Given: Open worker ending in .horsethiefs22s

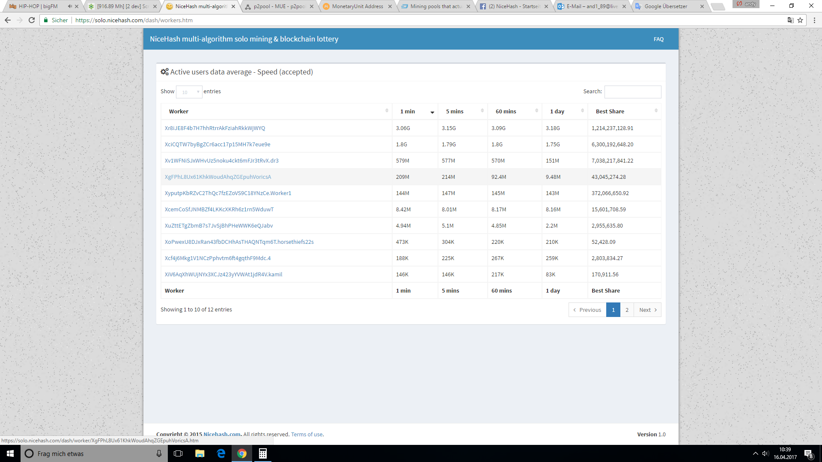Looking at the screenshot, I should click(239, 242).
